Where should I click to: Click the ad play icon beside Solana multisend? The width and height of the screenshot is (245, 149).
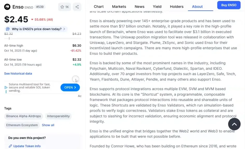6,87
